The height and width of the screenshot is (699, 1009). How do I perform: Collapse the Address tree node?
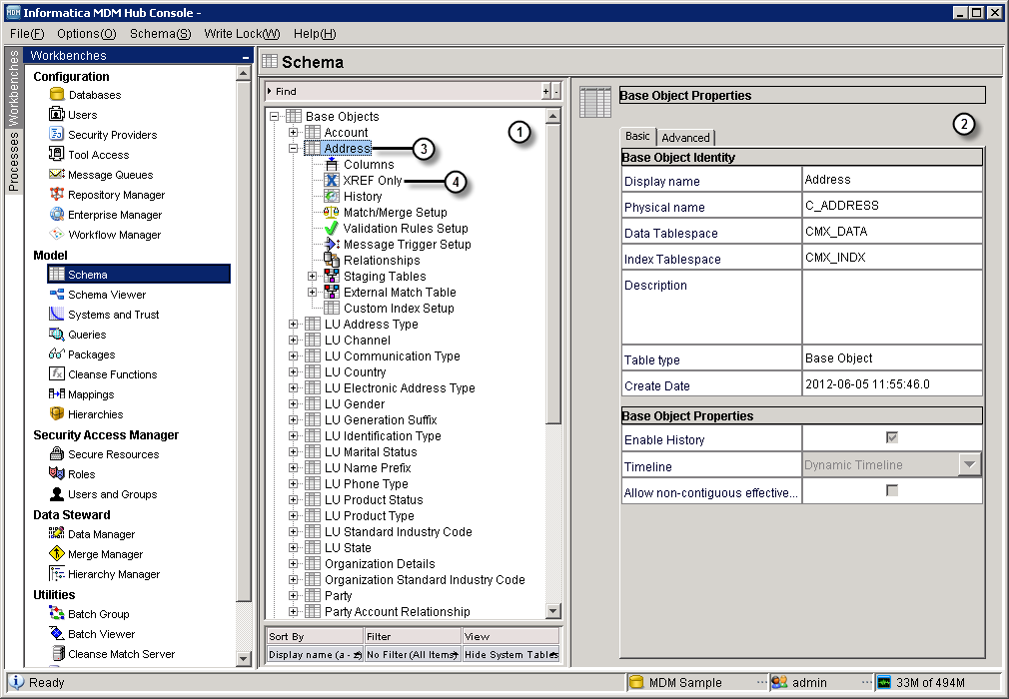click(294, 149)
